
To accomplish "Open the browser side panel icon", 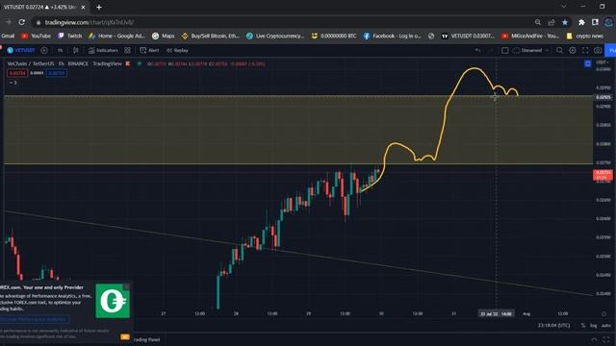I will (x=595, y=22).
